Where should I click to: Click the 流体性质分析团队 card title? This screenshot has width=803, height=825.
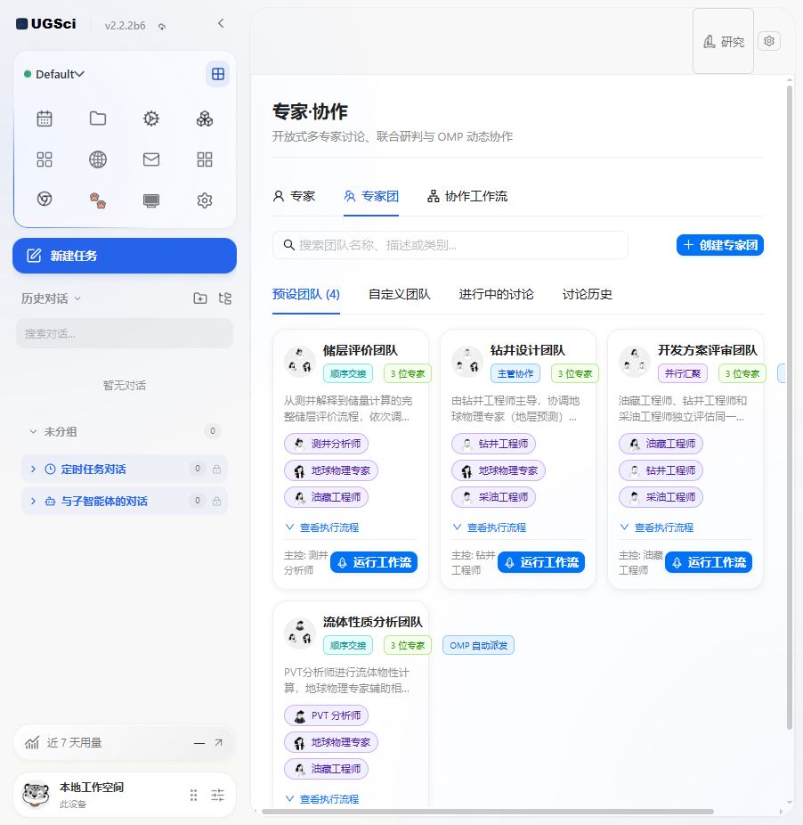tap(373, 622)
